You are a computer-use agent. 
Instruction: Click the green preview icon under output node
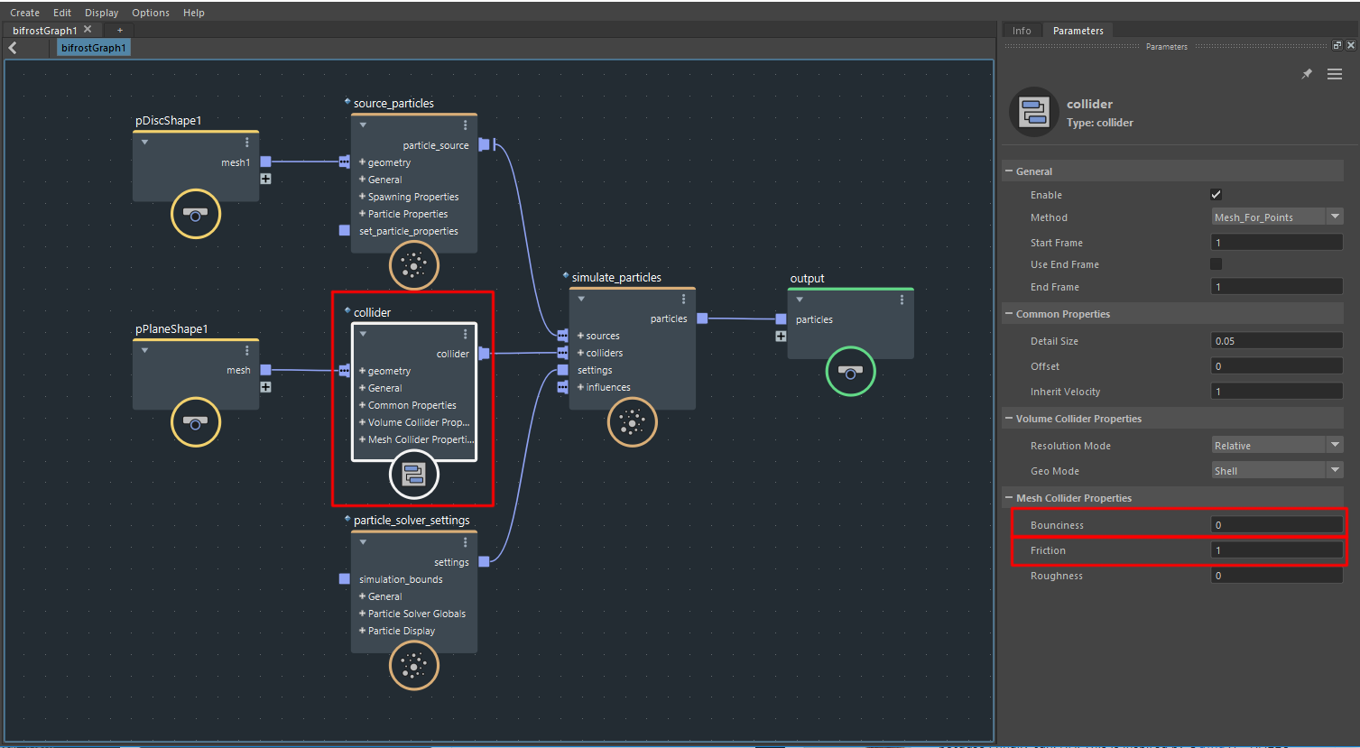pyautogui.click(x=849, y=371)
